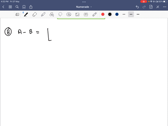This screenshot has width=168, height=126.
Task: Select the Lasso tool
Action: pos(60,14)
